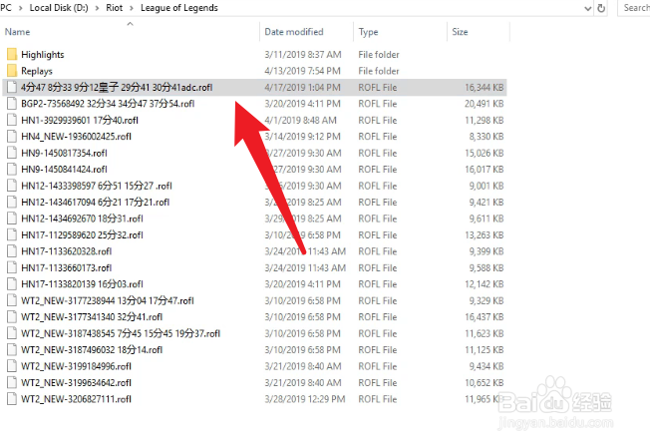Viewport: 650px width, 445px height.
Task: Select WT2_NEW-3199634642.rofl name
Action: pos(77,383)
